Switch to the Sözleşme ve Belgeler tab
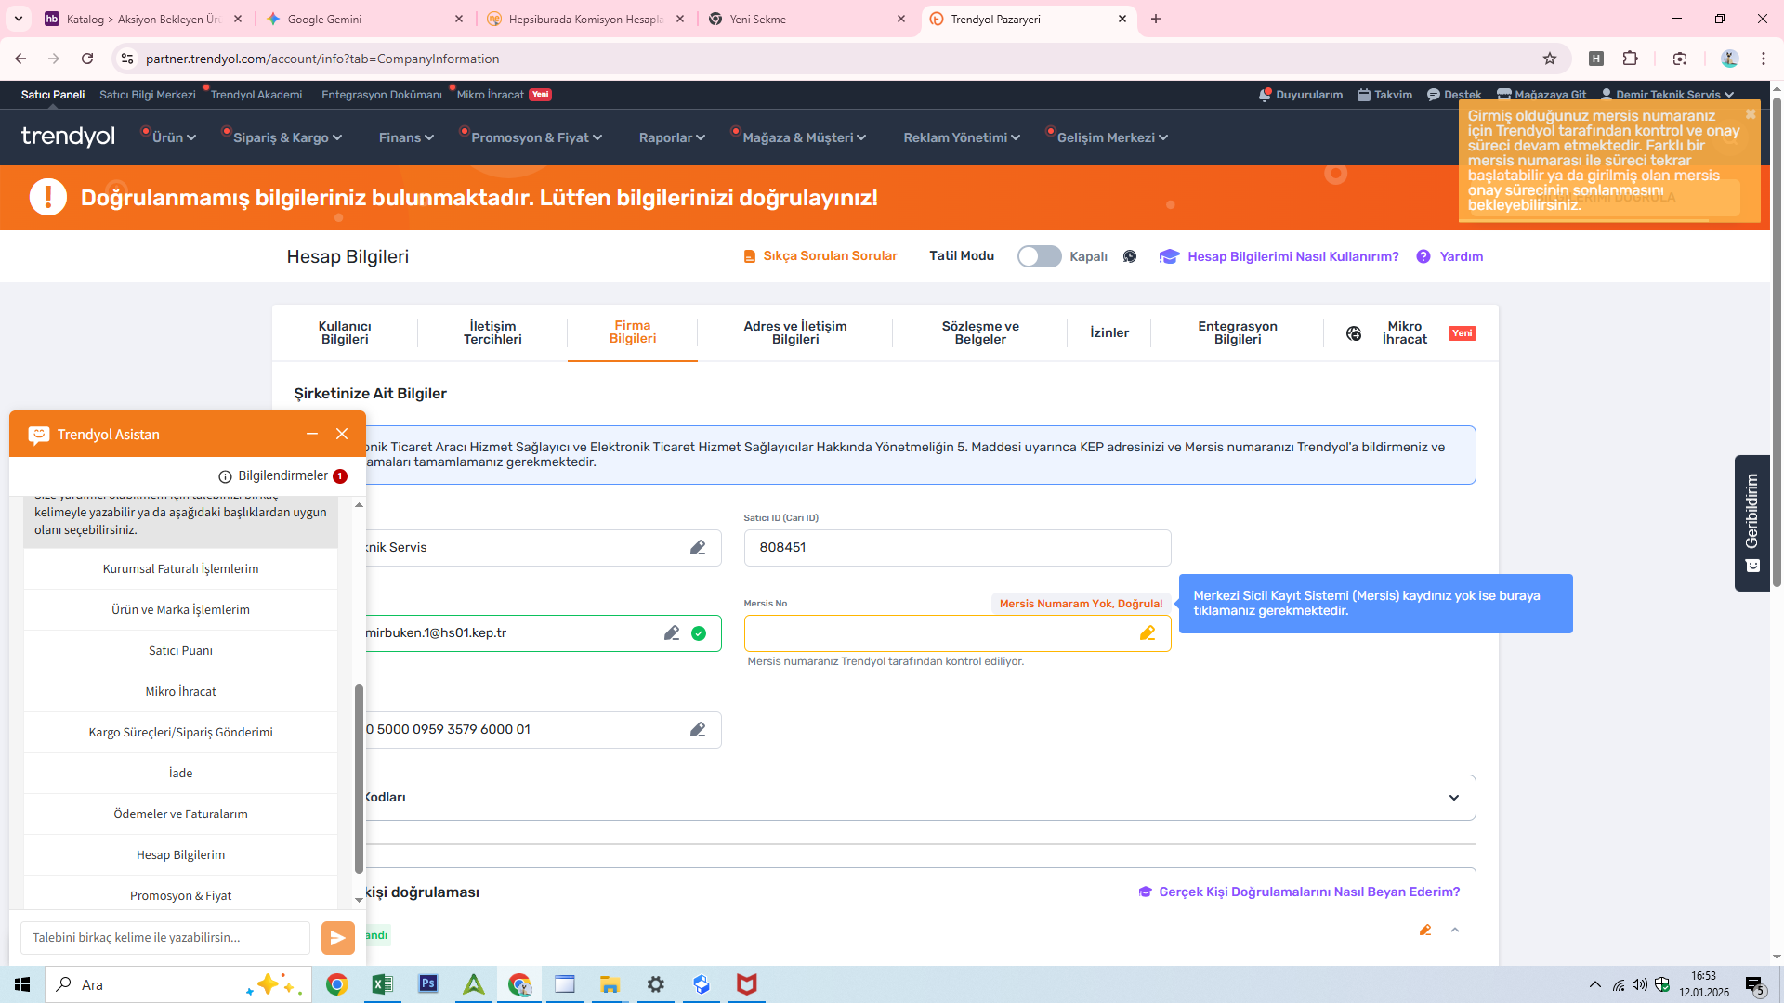This screenshot has height=1003, width=1784. click(980, 332)
